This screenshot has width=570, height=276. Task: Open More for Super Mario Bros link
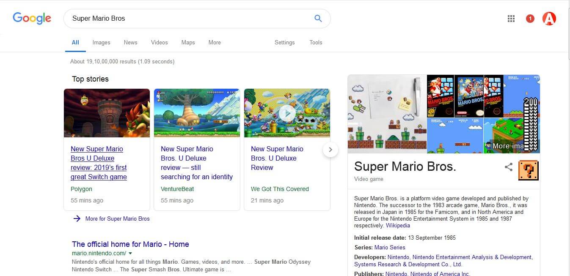click(118, 219)
